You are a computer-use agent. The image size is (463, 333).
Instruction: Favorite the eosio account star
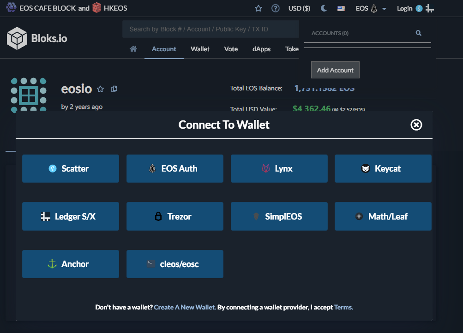100,89
